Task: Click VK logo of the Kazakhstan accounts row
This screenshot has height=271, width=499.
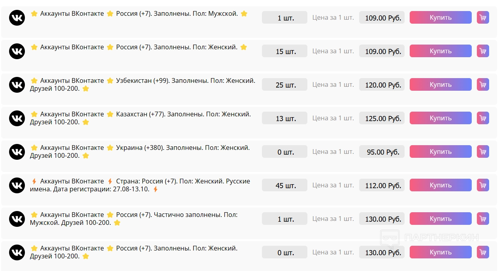Action: 17,118
